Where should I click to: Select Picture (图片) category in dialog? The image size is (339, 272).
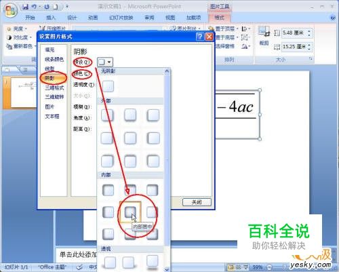[49, 106]
